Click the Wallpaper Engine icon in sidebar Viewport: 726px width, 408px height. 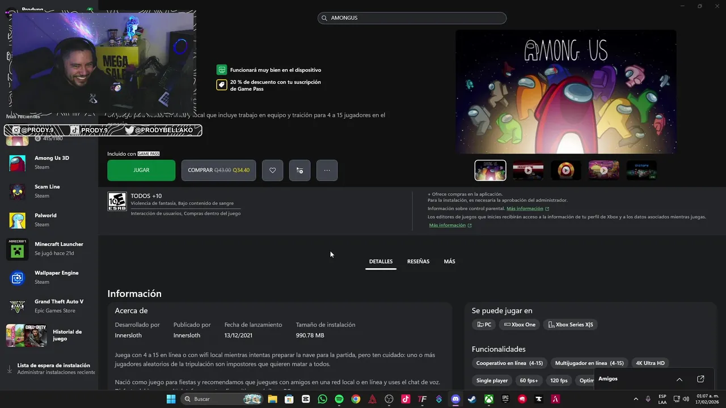tap(18, 278)
